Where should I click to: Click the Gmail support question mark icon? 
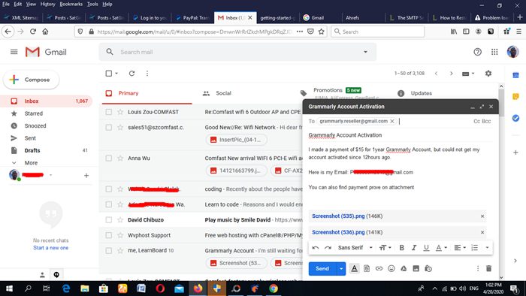pos(477,52)
